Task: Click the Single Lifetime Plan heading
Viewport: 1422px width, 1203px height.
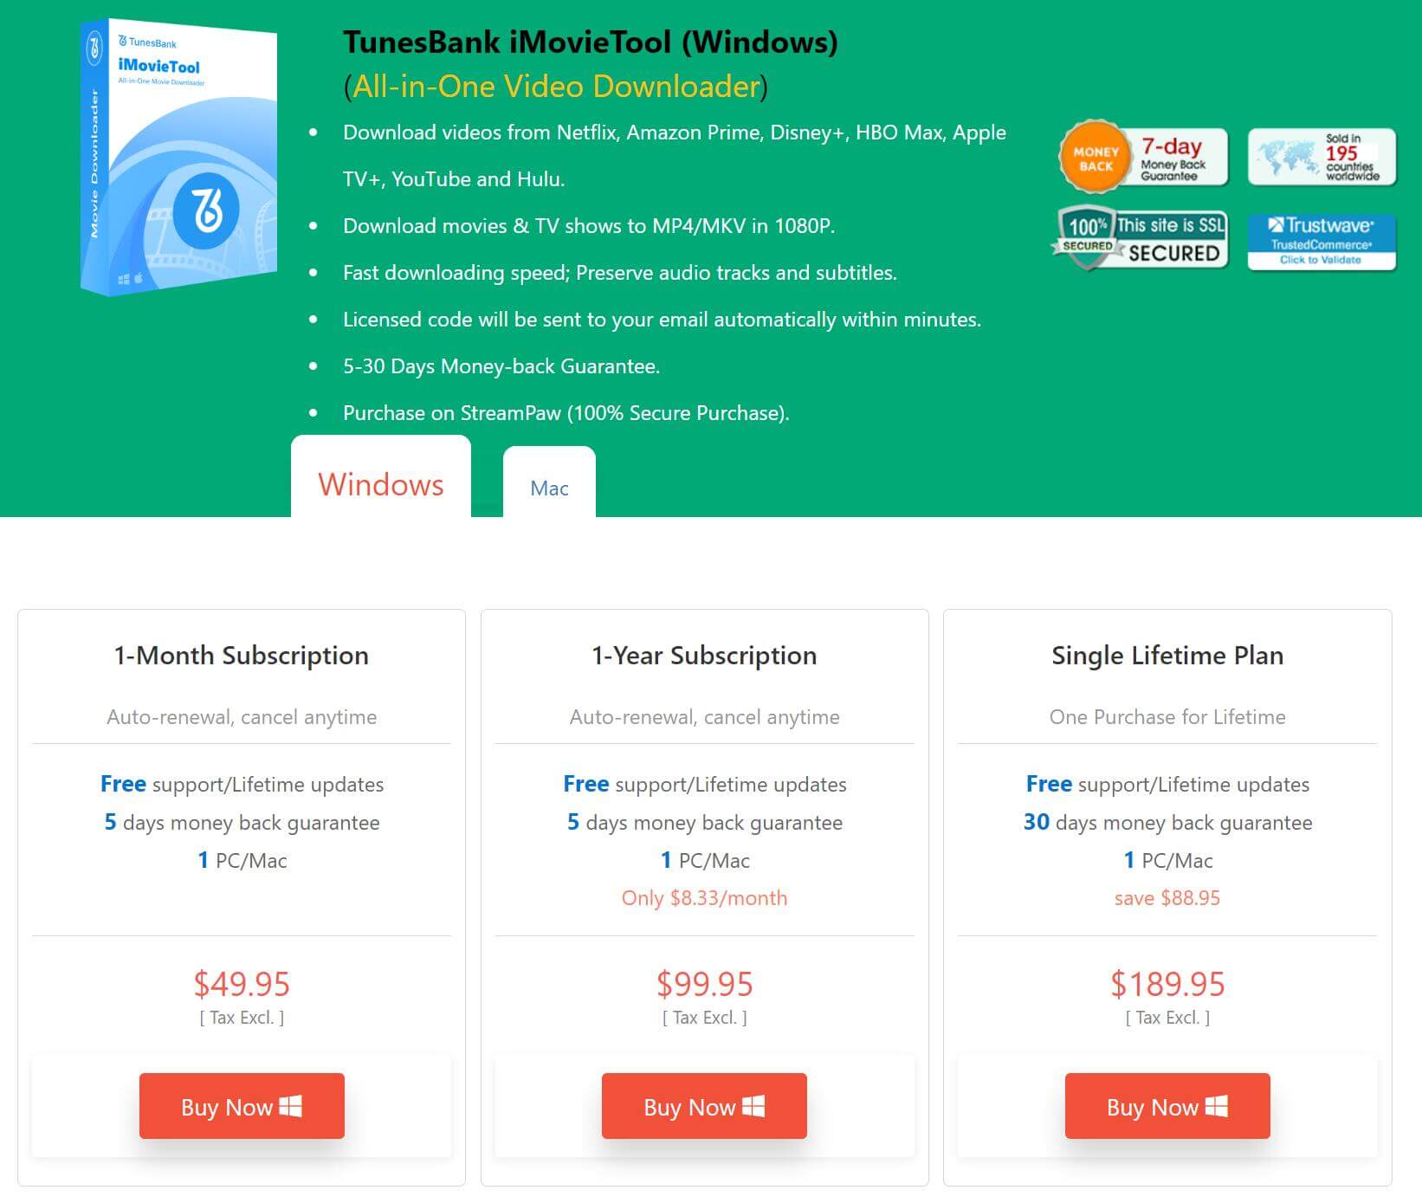Action: [1167, 656]
